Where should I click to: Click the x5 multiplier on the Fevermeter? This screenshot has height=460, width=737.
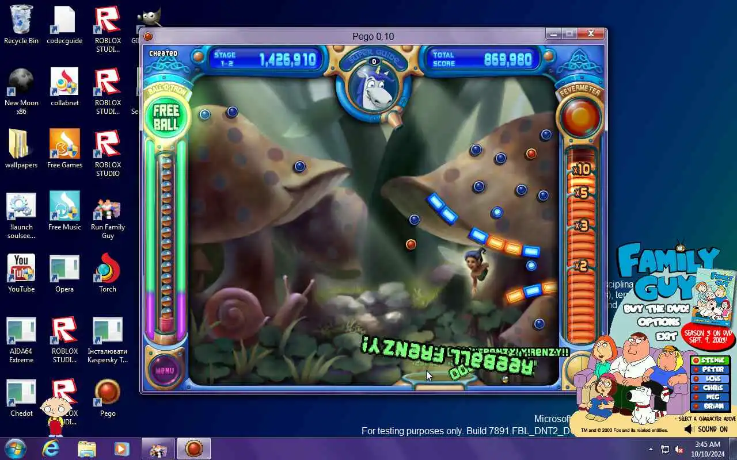580,193
